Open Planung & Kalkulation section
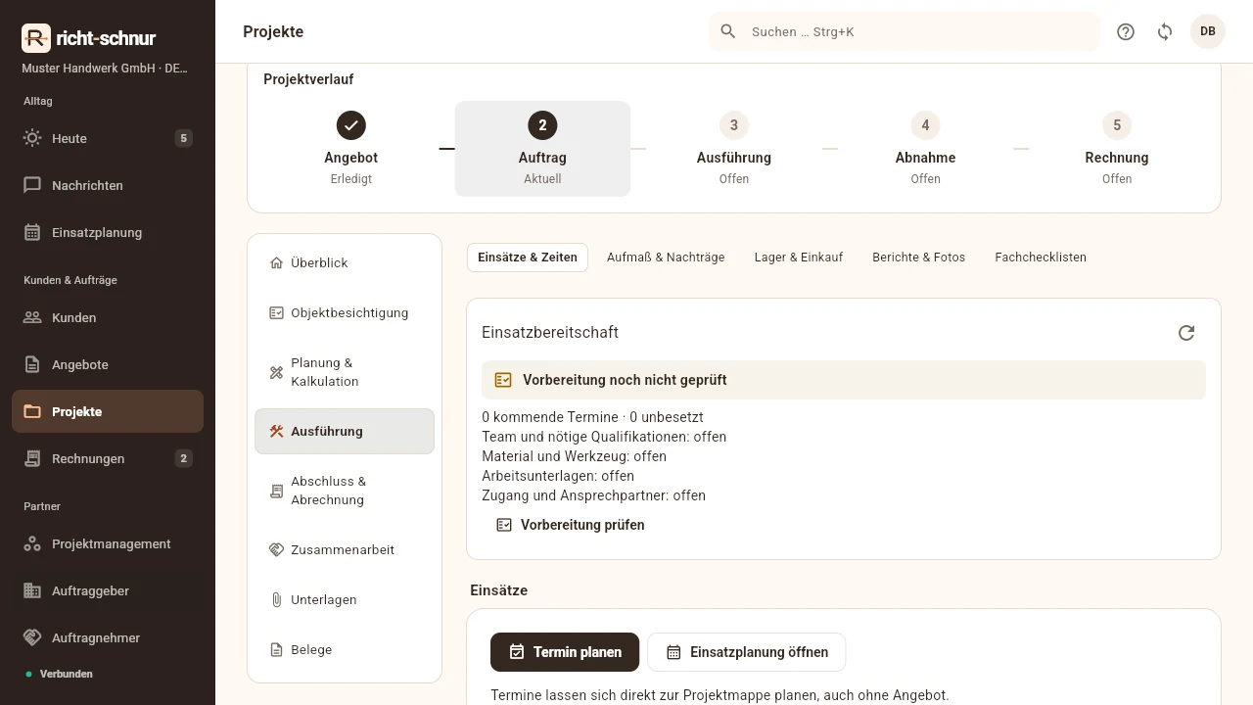 [x=345, y=372]
